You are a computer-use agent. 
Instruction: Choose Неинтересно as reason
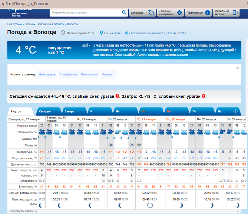click(x=47, y=74)
